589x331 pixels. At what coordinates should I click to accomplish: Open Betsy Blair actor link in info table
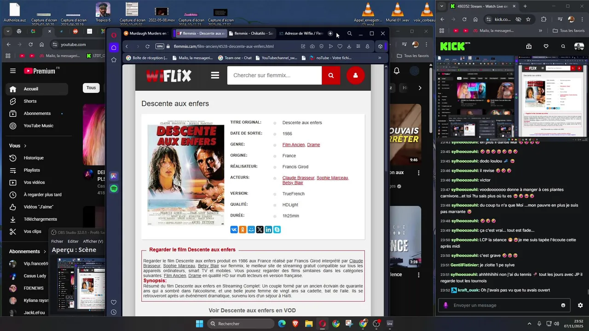[x=293, y=183]
